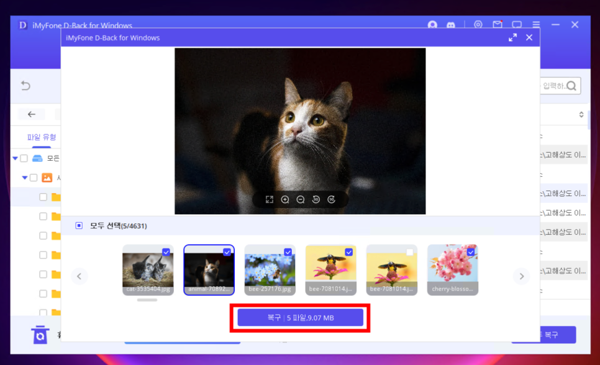Open the hamburger menu in main window
Screen dimensions: 600x365
click(x=536, y=24)
